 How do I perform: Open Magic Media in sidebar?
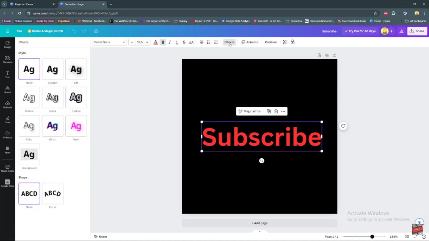pyautogui.click(x=7, y=168)
